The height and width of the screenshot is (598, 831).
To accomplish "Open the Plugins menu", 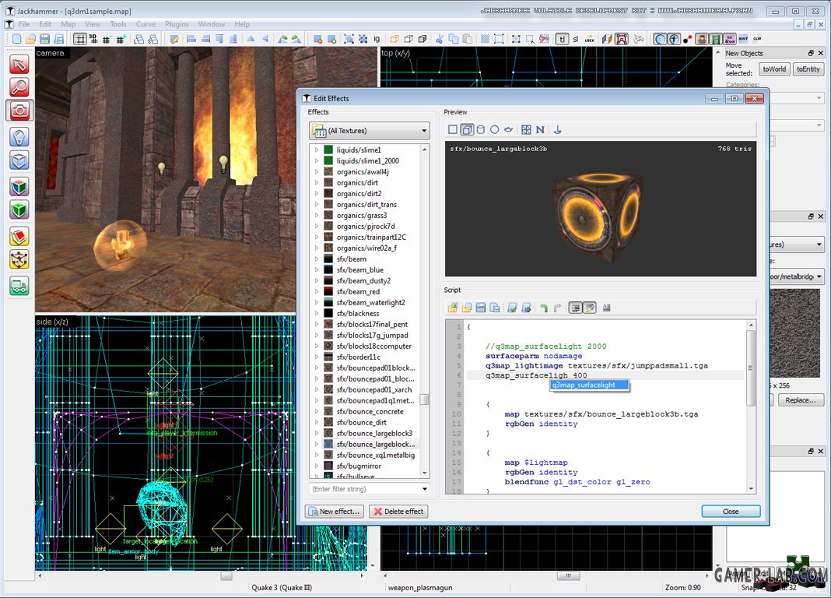I will pyautogui.click(x=177, y=24).
